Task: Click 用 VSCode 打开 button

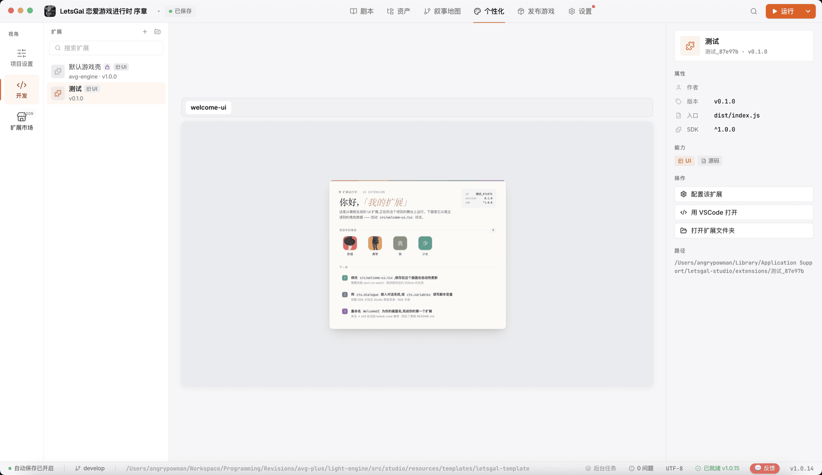Action: [x=744, y=212]
